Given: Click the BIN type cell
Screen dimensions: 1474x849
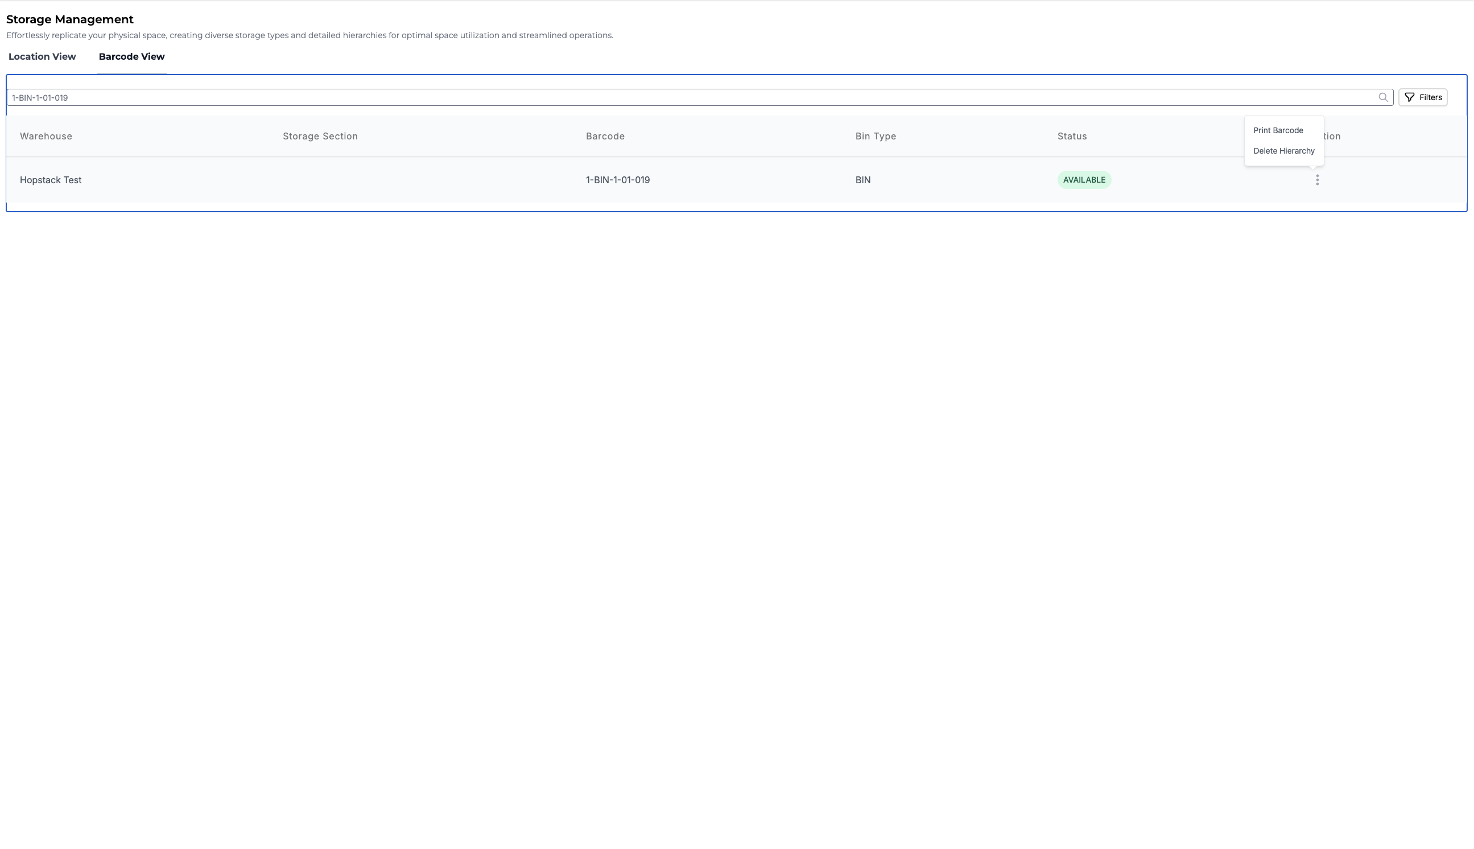Looking at the screenshot, I should pyautogui.click(x=862, y=180).
